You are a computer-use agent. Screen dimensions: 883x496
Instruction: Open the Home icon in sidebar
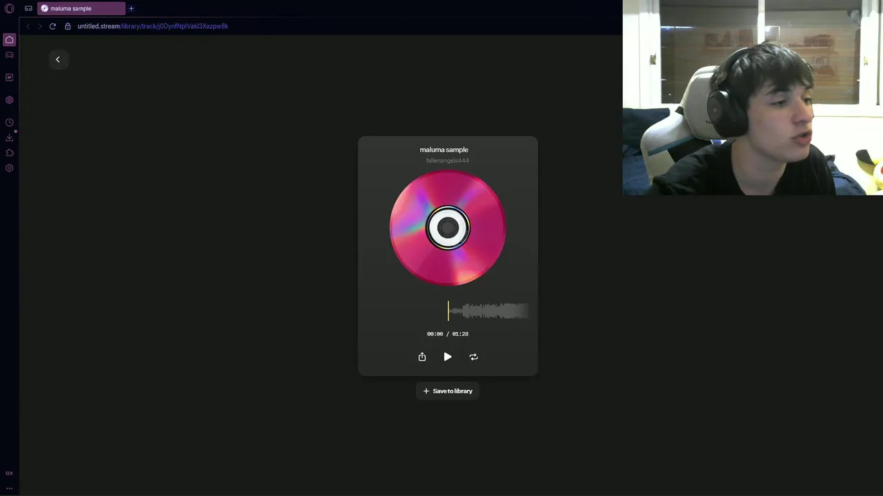click(10, 40)
